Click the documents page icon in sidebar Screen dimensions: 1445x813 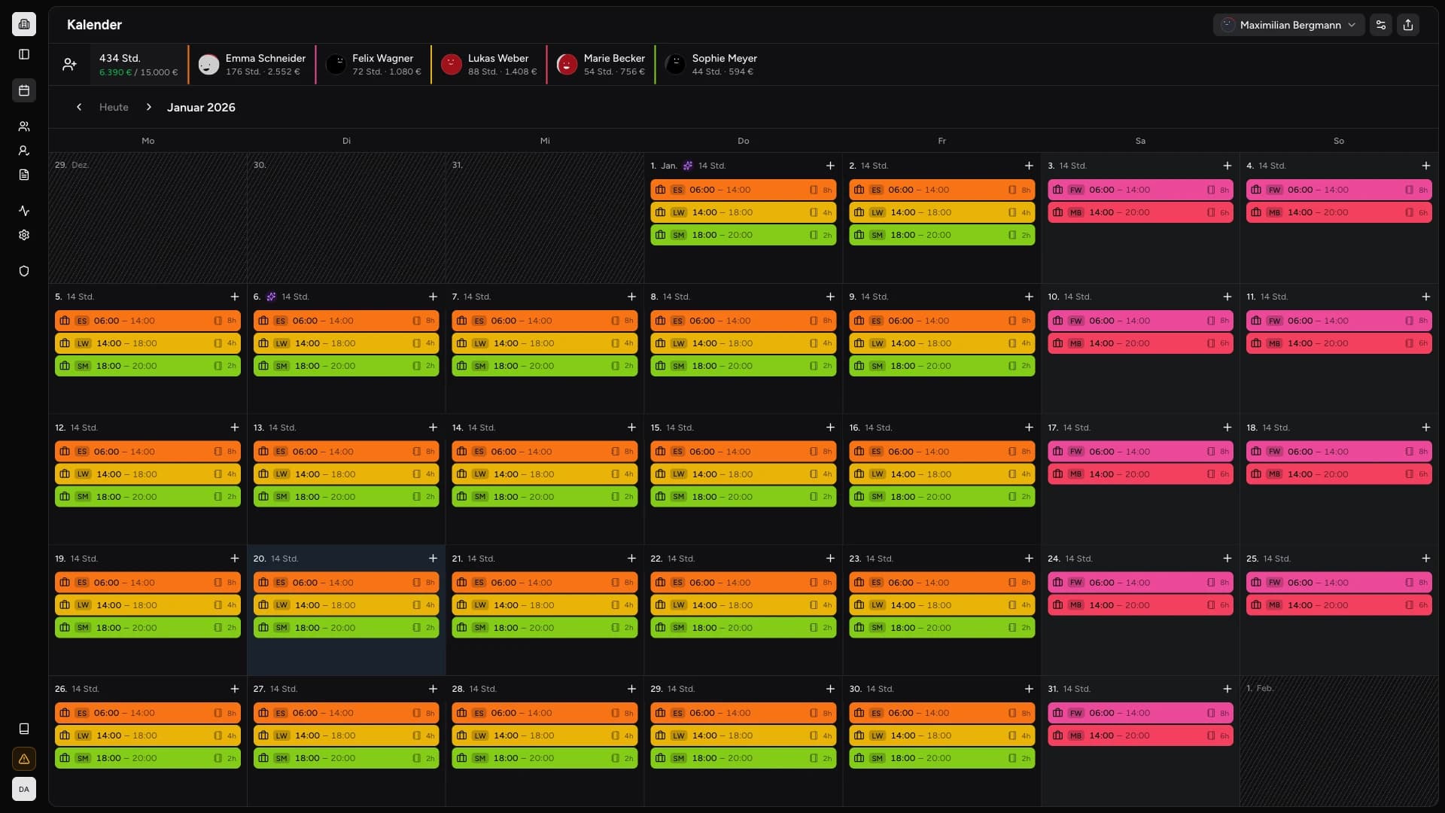point(24,175)
